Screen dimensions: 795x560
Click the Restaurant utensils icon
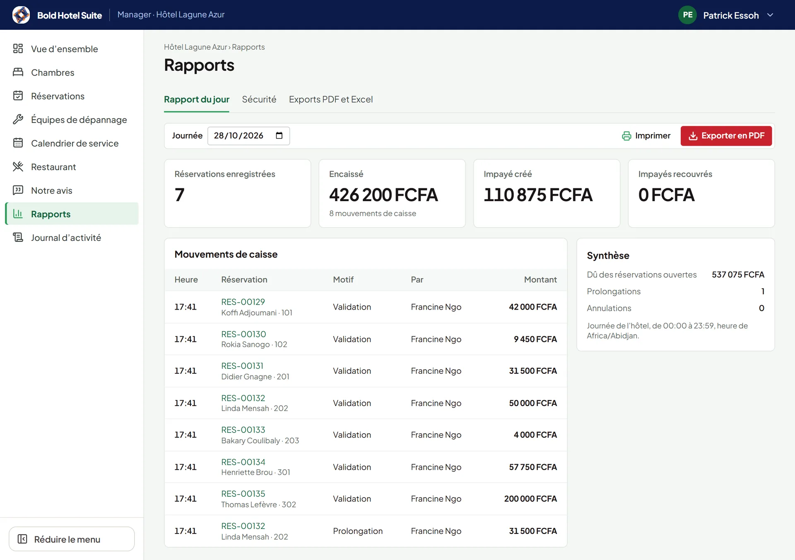click(18, 167)
